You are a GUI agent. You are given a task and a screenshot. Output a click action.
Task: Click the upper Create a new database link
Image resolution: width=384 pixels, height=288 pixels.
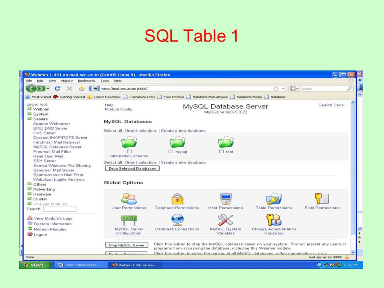(x=184, y=130)
